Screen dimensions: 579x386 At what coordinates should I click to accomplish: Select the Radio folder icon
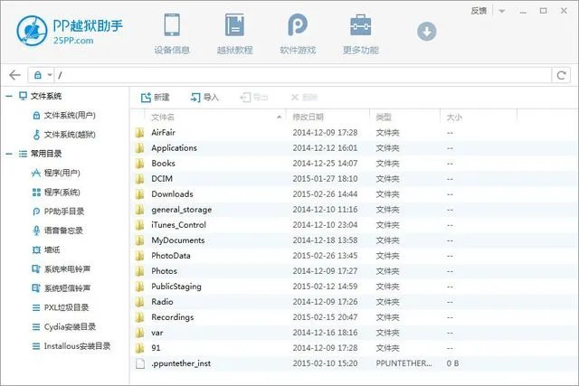[139, 302]
